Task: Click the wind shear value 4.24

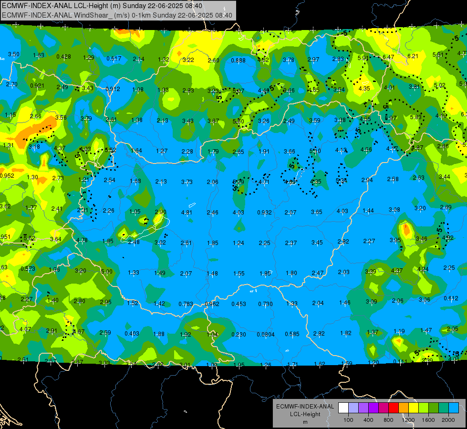Action: pos(423,269)
